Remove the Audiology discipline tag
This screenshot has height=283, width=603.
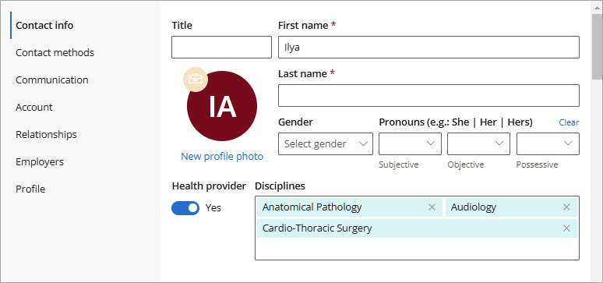(566, 207)
